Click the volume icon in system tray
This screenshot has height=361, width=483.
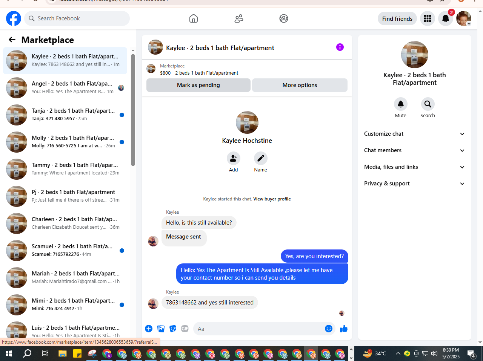(x=434, y=353)
